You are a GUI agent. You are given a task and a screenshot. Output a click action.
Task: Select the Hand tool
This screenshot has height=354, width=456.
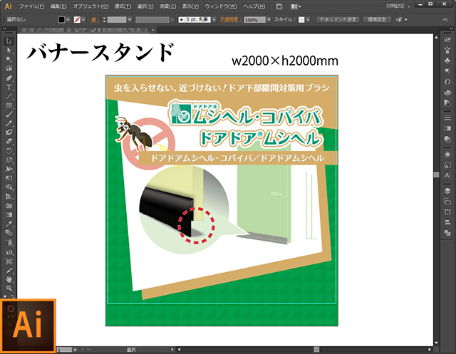tap(9, 279)
